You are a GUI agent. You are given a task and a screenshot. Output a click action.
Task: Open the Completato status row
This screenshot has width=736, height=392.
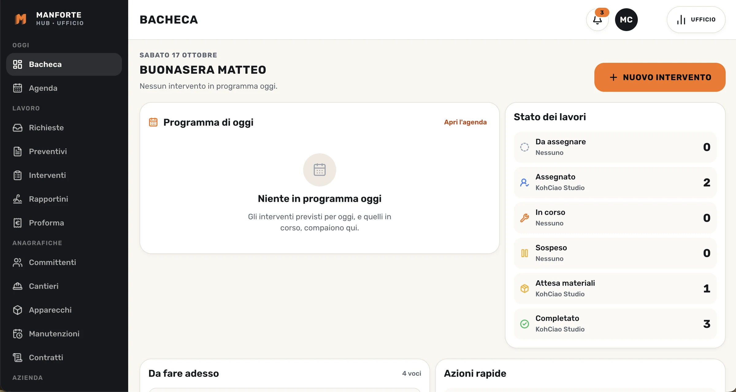coord(615,324)
